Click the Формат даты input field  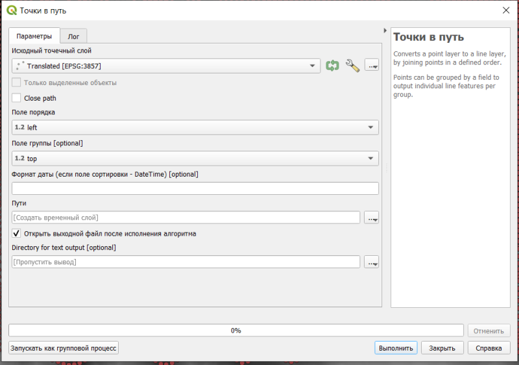(x=195, y=188)
